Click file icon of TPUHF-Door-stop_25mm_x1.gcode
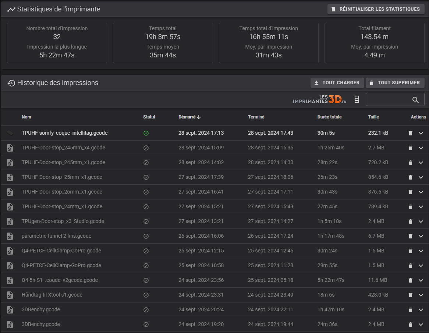The height and width of the screenshot is (333, 429). point(10,178)
